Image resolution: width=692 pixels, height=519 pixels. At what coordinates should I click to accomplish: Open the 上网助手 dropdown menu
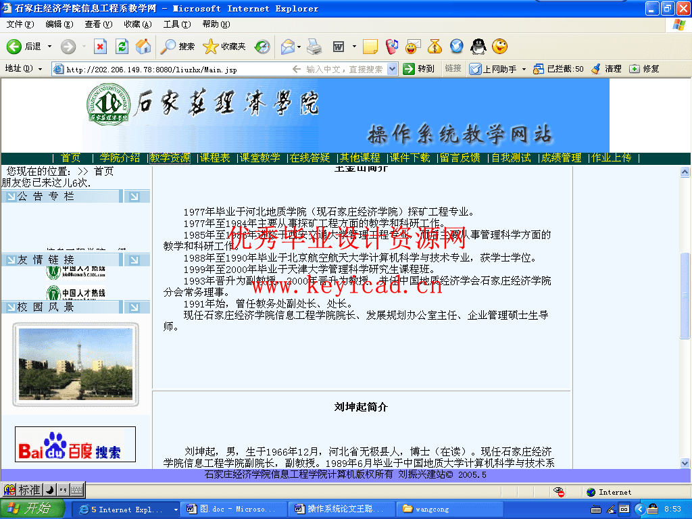tap(523, 69)
